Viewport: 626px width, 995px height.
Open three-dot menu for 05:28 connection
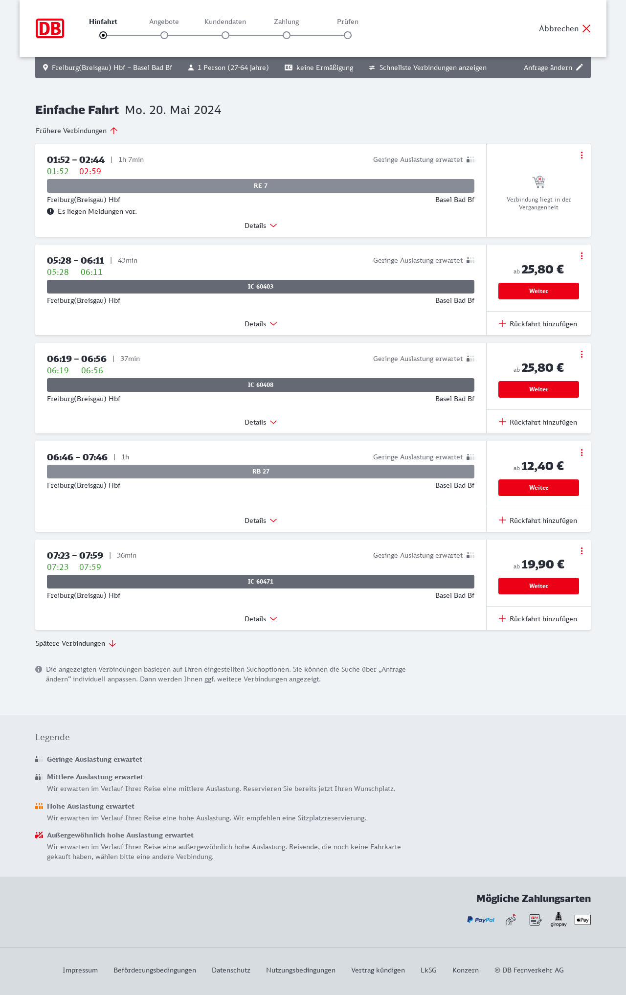(581, 256)
